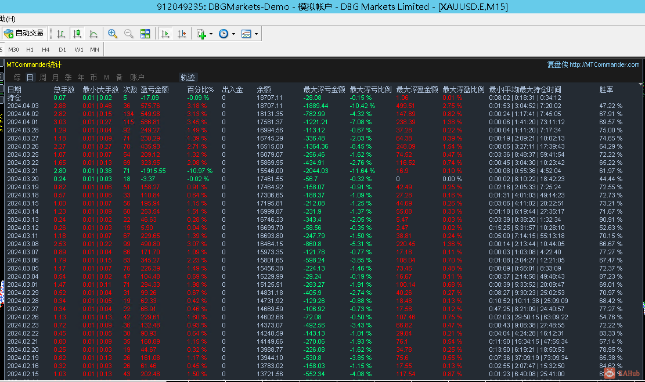Viewport: 645px width, 382px height.
Task: Switch chart to candlestick type
Action: point(77,34)
